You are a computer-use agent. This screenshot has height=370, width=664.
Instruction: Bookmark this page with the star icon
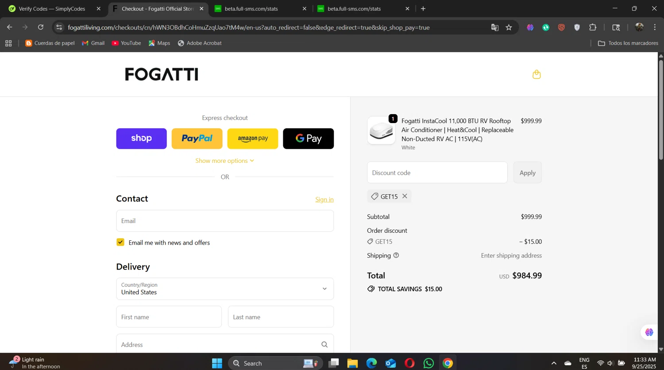pos(509,27)
